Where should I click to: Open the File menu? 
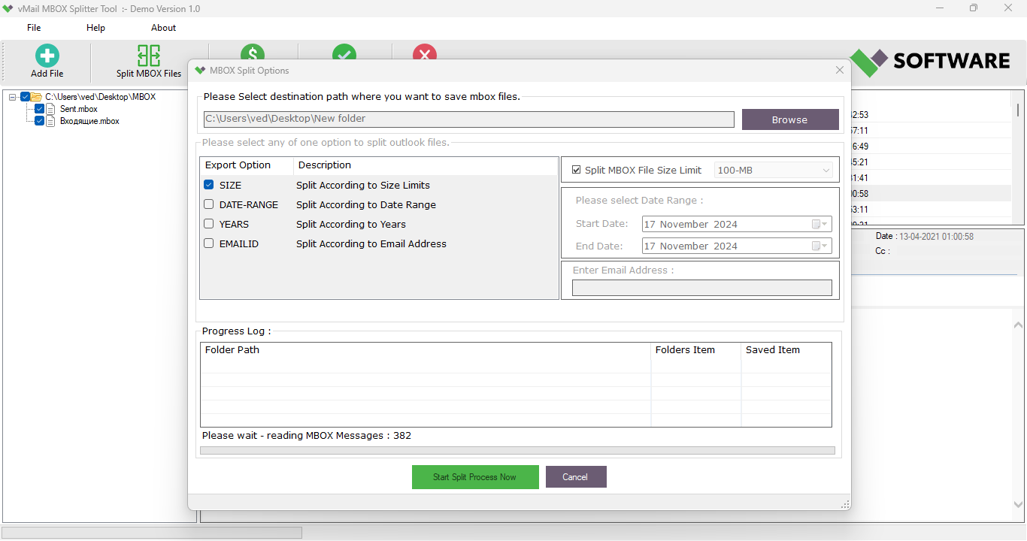[34, 28]
